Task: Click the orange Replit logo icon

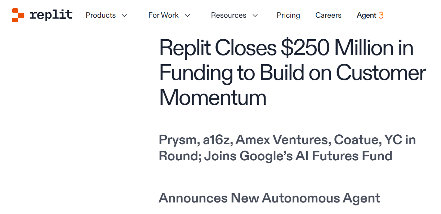Action: tap(18, 15)
